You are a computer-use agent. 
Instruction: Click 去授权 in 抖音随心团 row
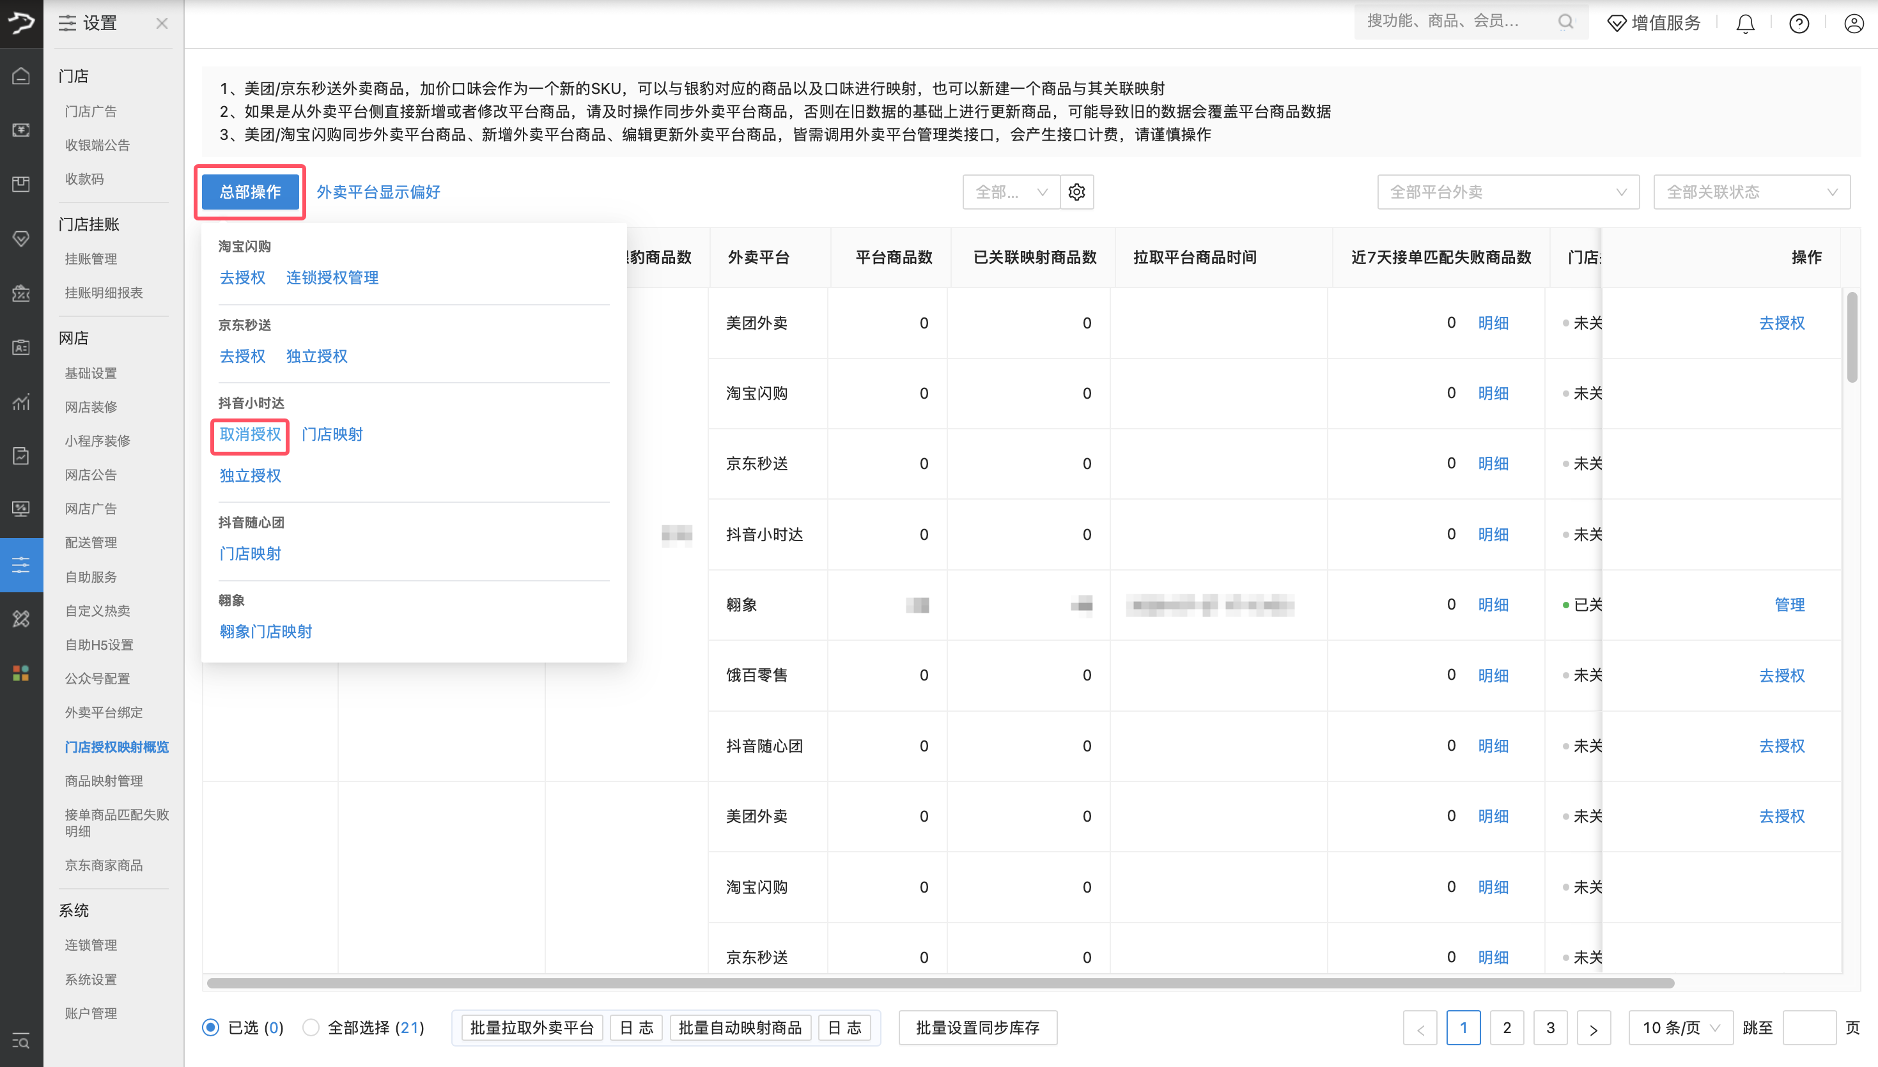tap(1782, 746)
